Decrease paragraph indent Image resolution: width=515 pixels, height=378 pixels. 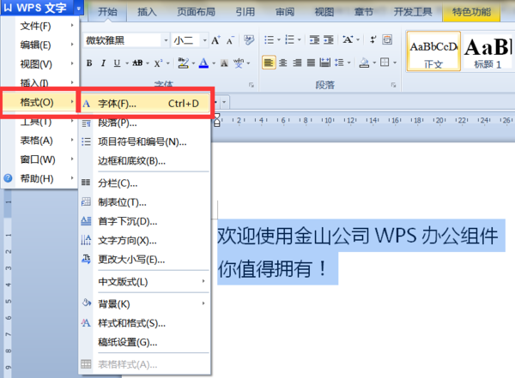click(x=315, y=39)
